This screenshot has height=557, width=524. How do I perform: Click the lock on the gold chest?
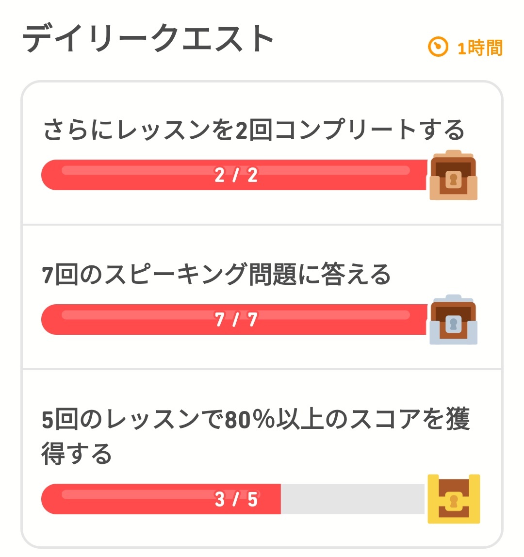454,502
